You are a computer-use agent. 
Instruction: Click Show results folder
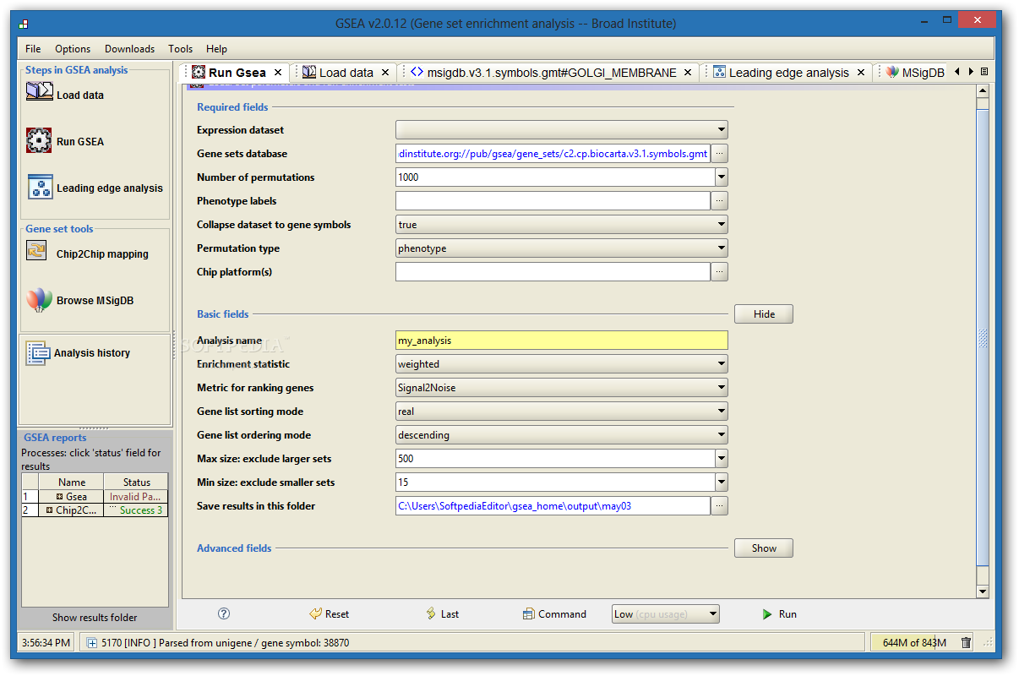tap(95, 618)
